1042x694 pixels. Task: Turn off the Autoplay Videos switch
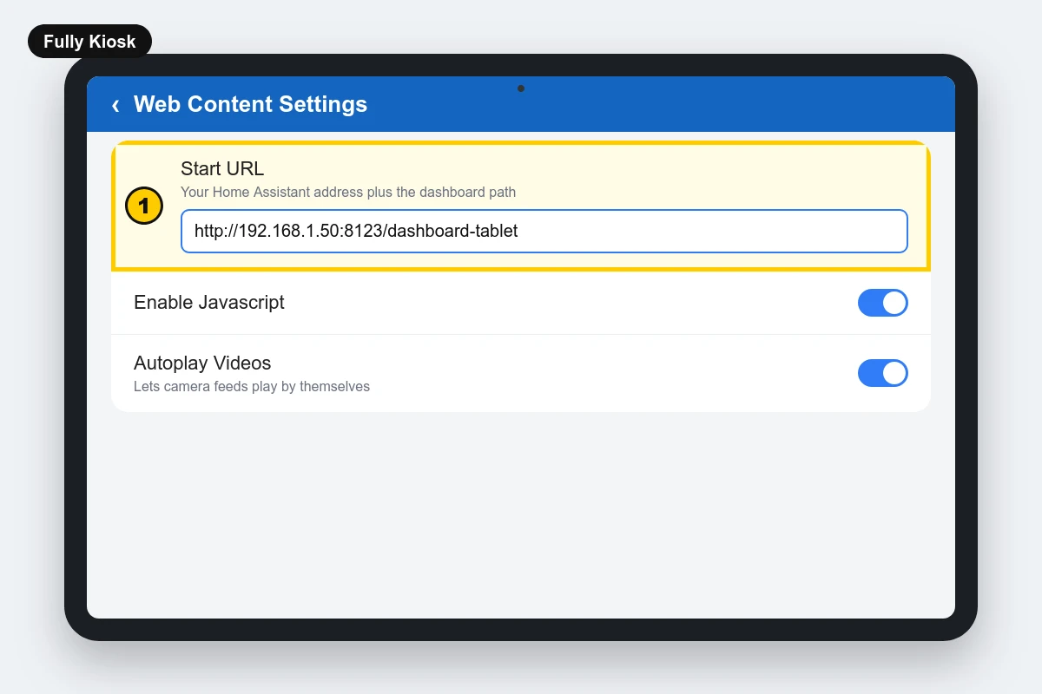point(883,373)
